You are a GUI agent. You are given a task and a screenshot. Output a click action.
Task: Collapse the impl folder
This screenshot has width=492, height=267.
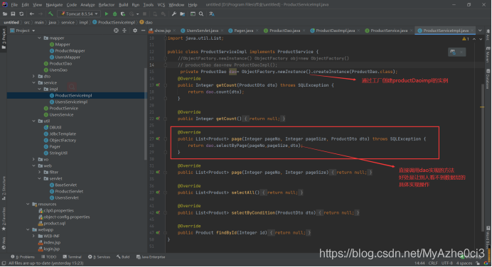(39, 89)
